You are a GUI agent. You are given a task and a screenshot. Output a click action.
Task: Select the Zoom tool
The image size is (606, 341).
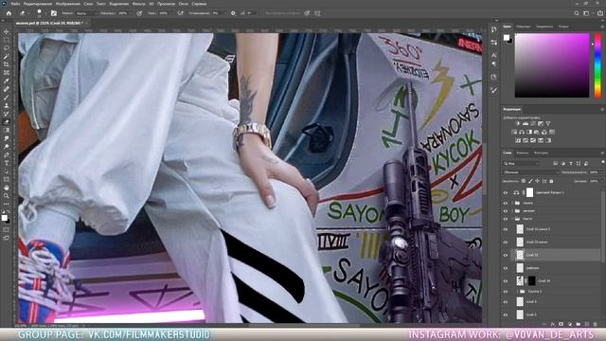point(7,196)
